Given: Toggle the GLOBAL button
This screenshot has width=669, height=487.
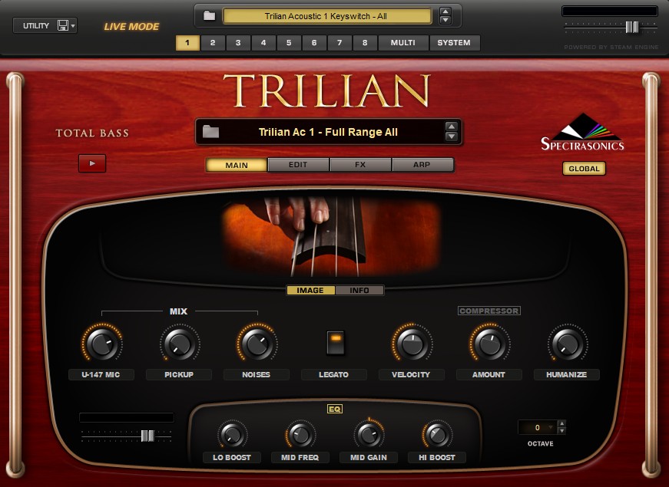Looking at the screenshot, I should click(x=584, y=168).
